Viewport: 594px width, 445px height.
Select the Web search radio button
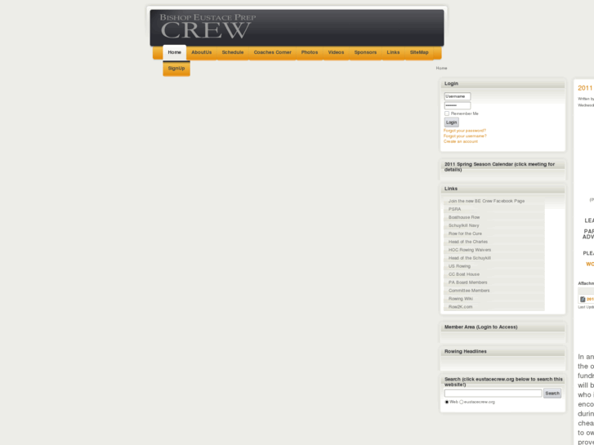(447, 402)
